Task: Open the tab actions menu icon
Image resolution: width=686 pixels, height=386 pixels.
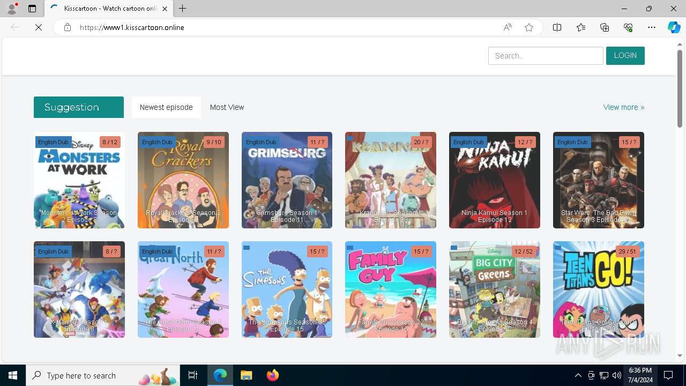Action: point(32,9)
